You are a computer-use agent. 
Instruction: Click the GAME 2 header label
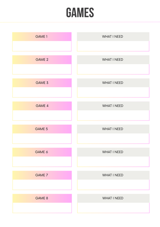42,59
